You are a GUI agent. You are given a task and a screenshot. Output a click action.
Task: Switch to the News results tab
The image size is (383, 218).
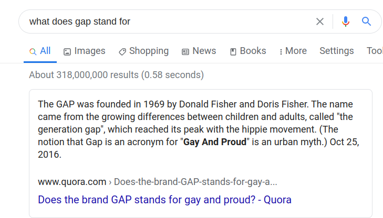tap(199, 51)
